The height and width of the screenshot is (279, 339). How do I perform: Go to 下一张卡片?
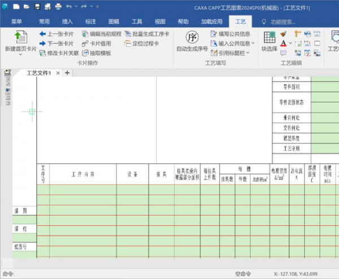(56, 43)
